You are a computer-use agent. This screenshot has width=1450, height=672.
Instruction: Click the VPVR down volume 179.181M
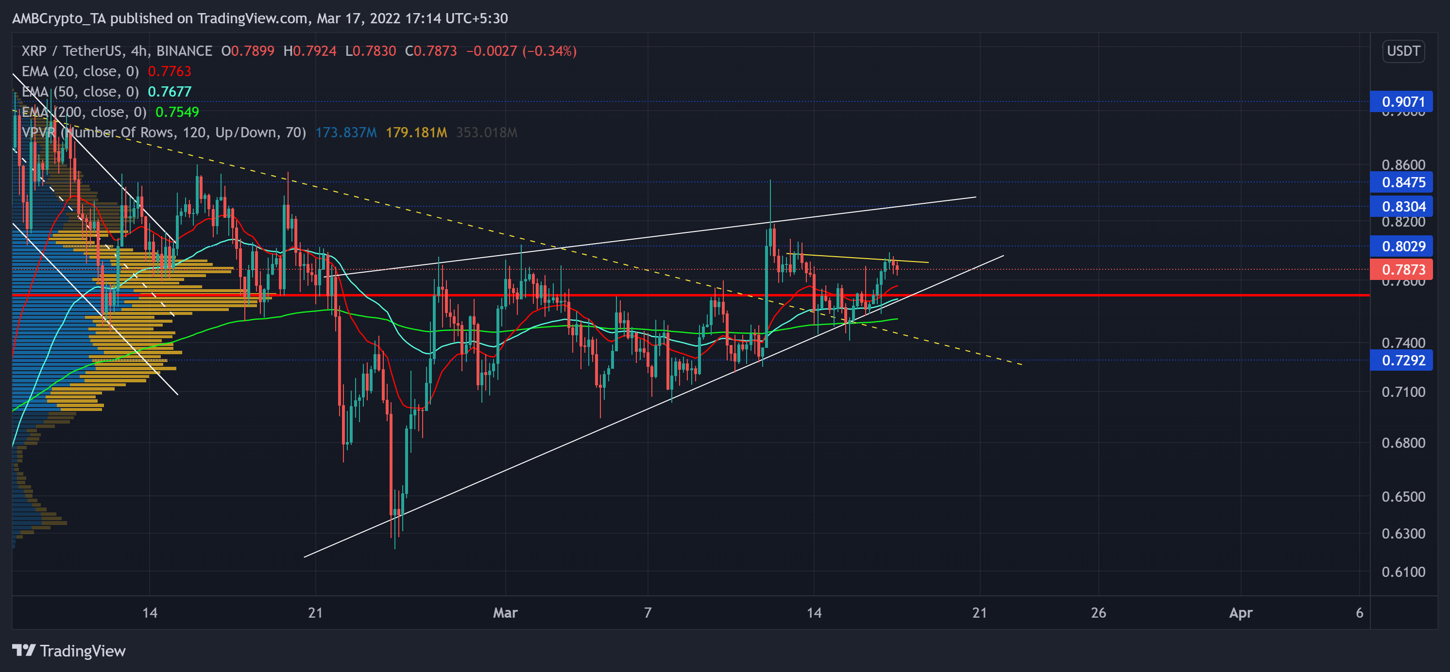pos(416,132)
